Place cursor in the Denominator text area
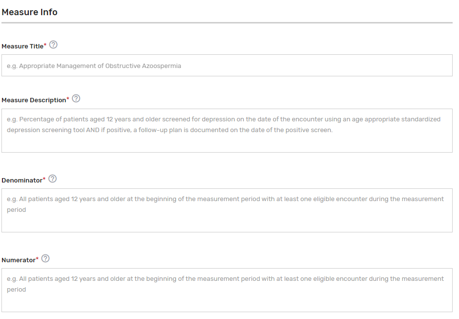The image size is (459, 319). pos(227,221)
